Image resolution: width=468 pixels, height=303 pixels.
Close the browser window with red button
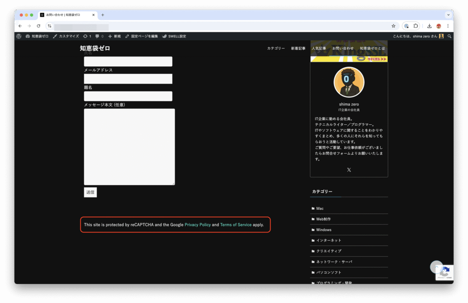point(21,15)
